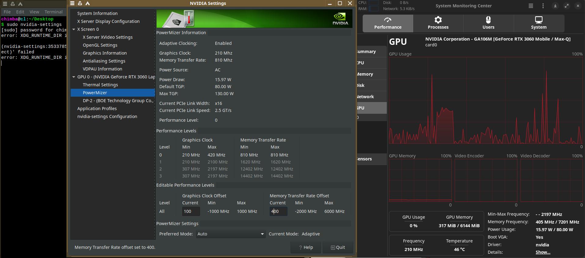Click the padlock icon in NVIDIA Settings title bar
The image size is (585, 258).
pyautogui.click(x=80, y=3)
